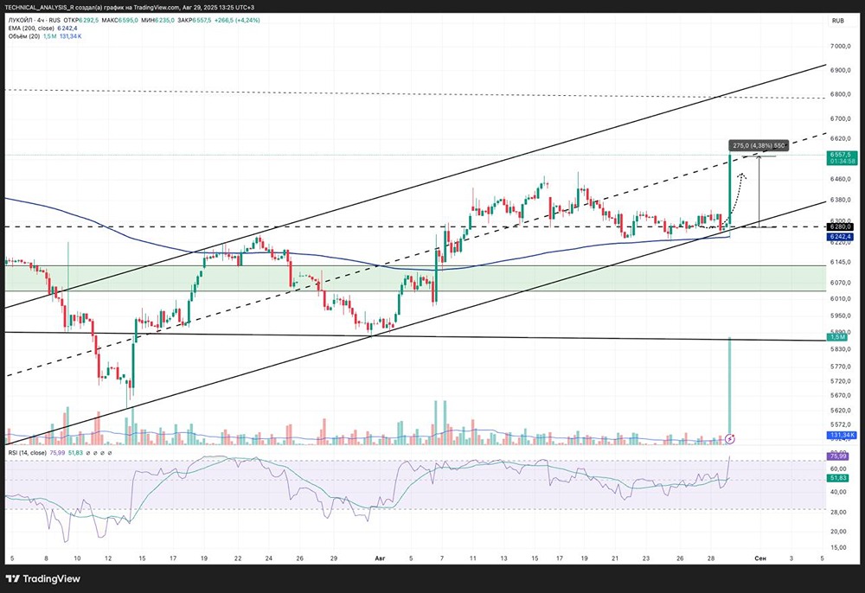
Task: Click the lightning event icon under volume bars
Action: tap(730, 439)
